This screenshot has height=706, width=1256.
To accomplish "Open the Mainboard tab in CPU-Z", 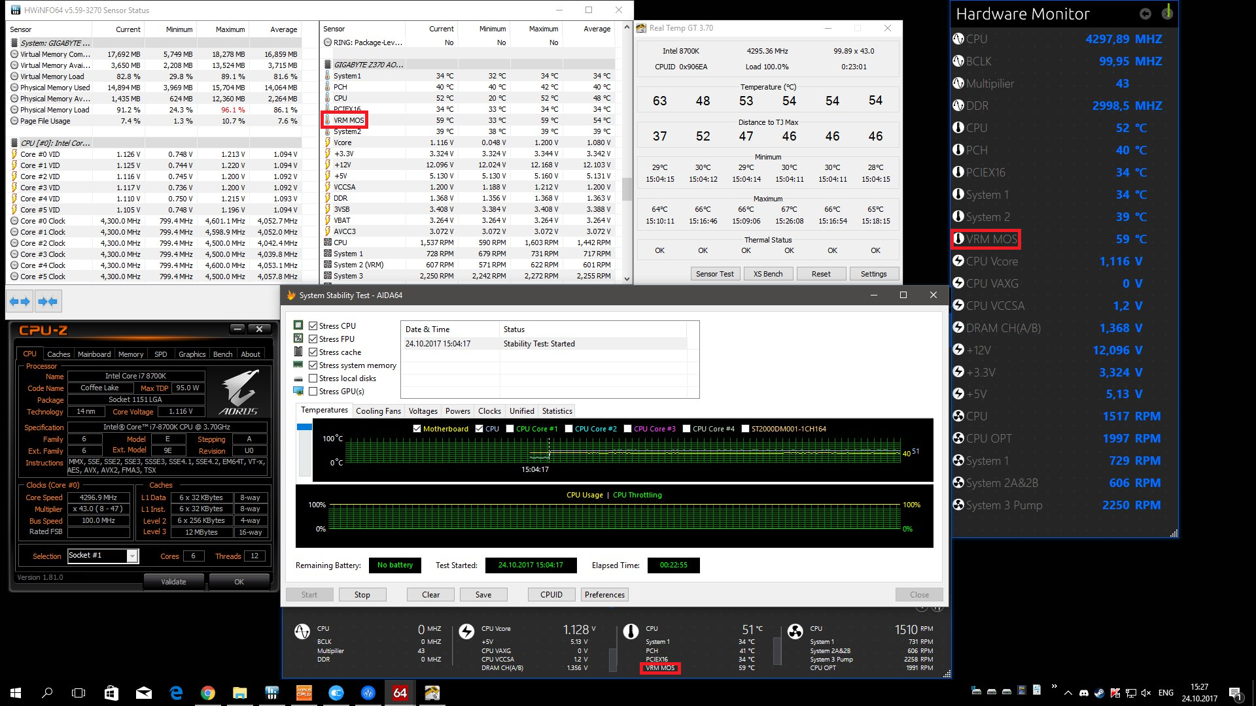I will point(94,354).
